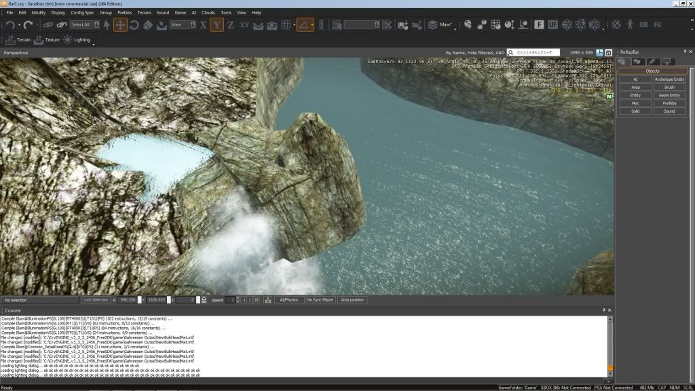Click the Unfreeze UF toolbar icon
This screenshot has height=391, width=695.
tap(552, 25)
